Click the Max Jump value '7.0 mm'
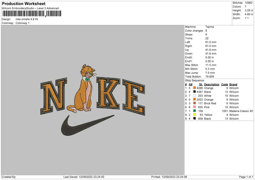This screenshot has width=255, height=180. pyautogui.click(x=210, y=73)
